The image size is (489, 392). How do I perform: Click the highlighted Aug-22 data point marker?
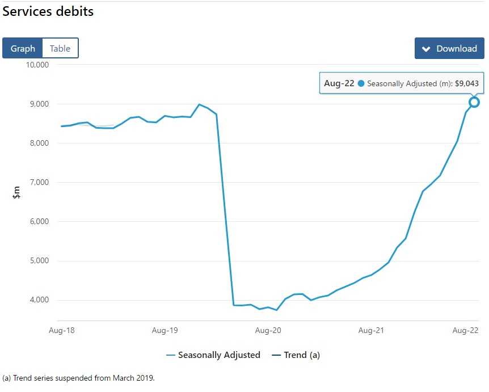pyautogui.click(x=474, y=102)
